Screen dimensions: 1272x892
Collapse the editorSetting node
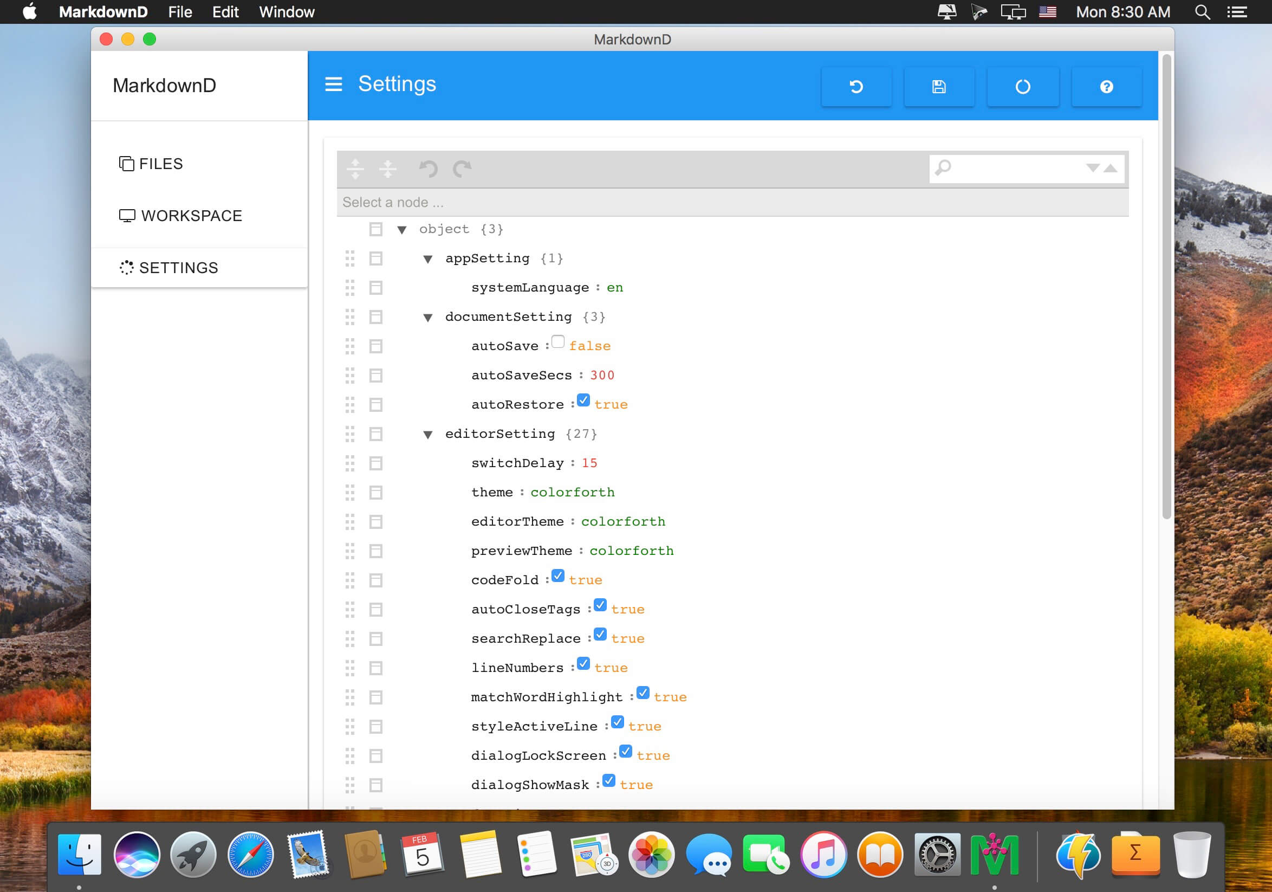(x=427, y=435)
